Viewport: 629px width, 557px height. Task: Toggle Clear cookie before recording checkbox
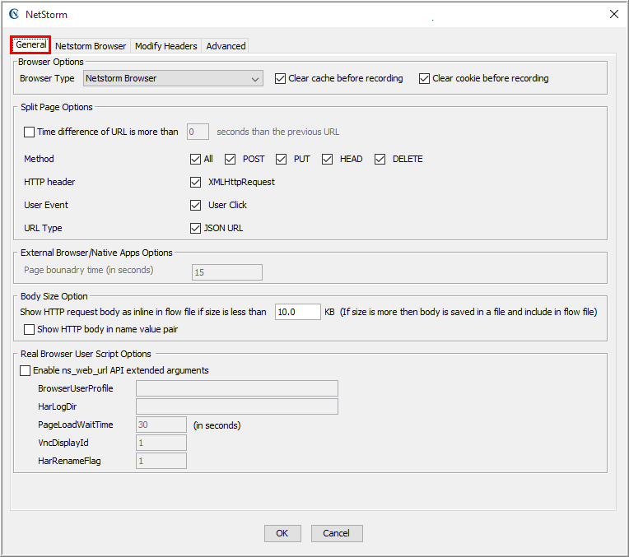(x=424, y=78)
